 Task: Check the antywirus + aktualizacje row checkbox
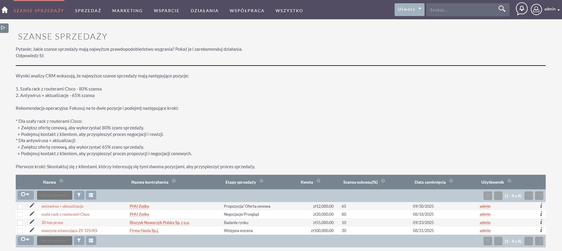(20, 206)
